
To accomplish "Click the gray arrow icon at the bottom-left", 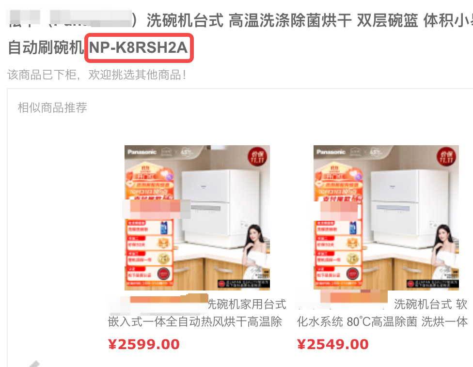I will tap(34, 364).
